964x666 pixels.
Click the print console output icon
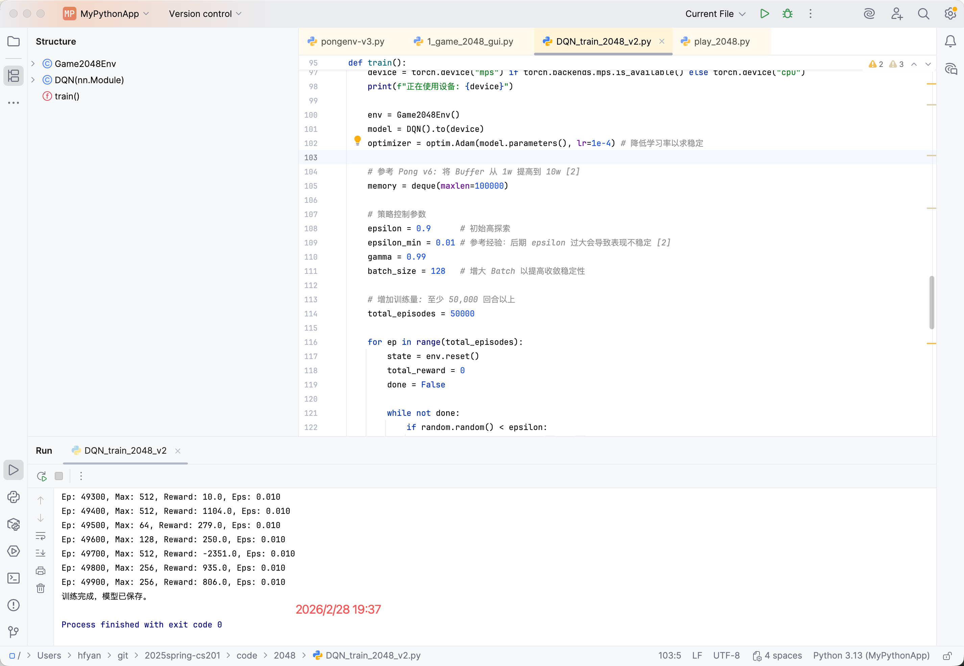[41, 571]
